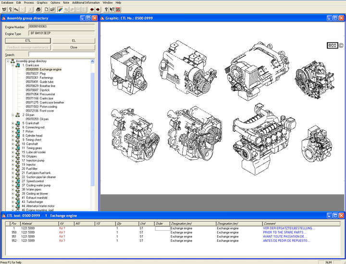Click the icon beside 44 Alternator/starter motor
The image size is (346, 264).
click(17, 206)
